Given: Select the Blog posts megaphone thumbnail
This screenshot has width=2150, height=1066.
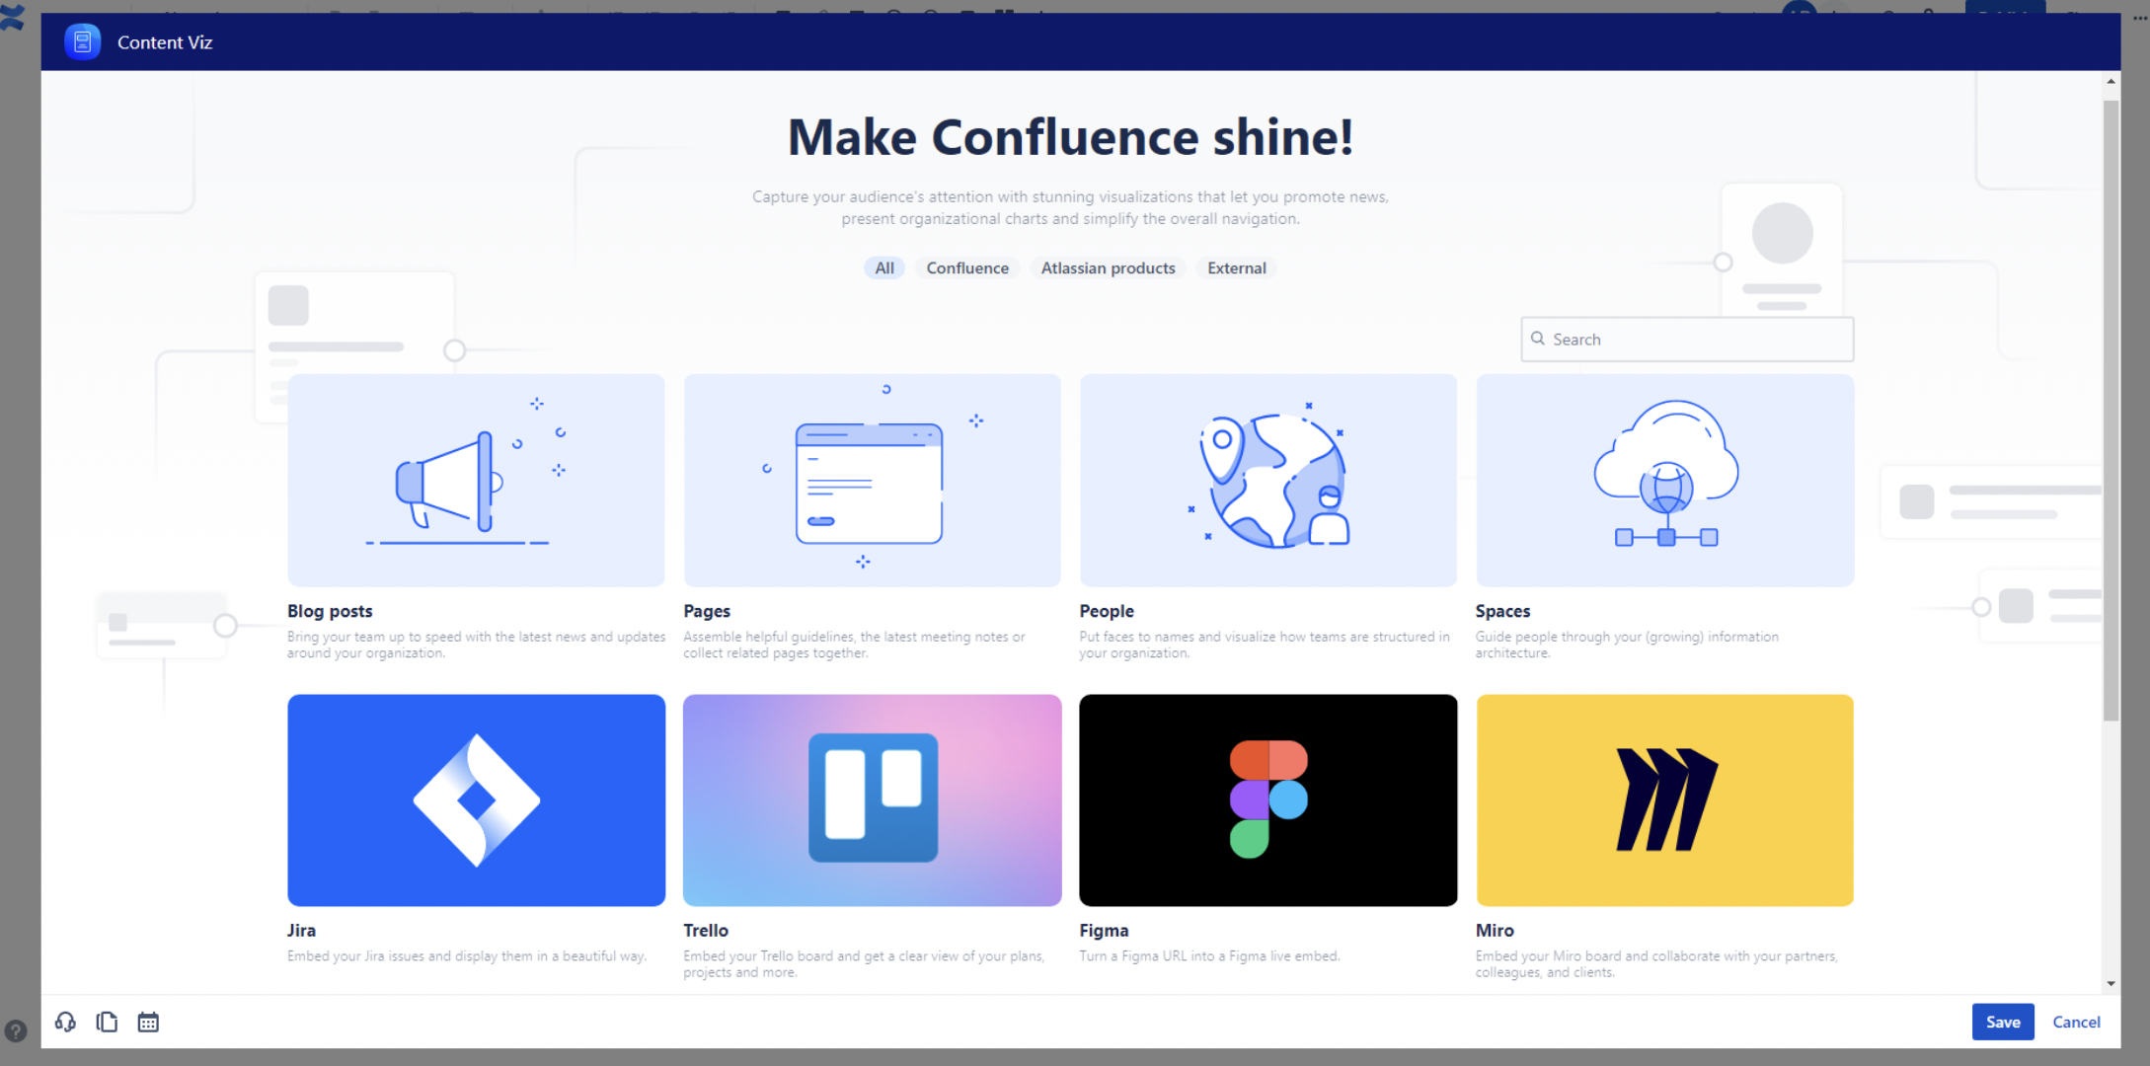Looking at the screenshot, I should pos(476,480).
